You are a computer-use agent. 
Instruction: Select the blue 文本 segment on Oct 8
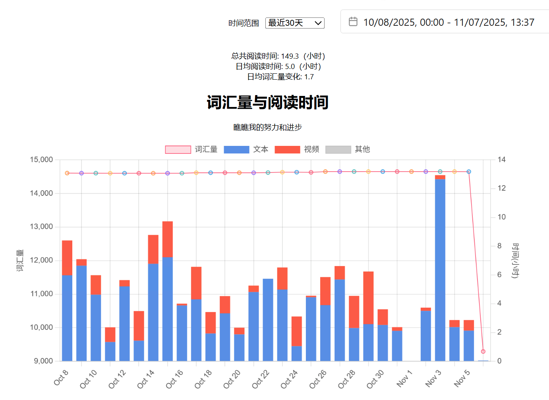click(67, 318)
